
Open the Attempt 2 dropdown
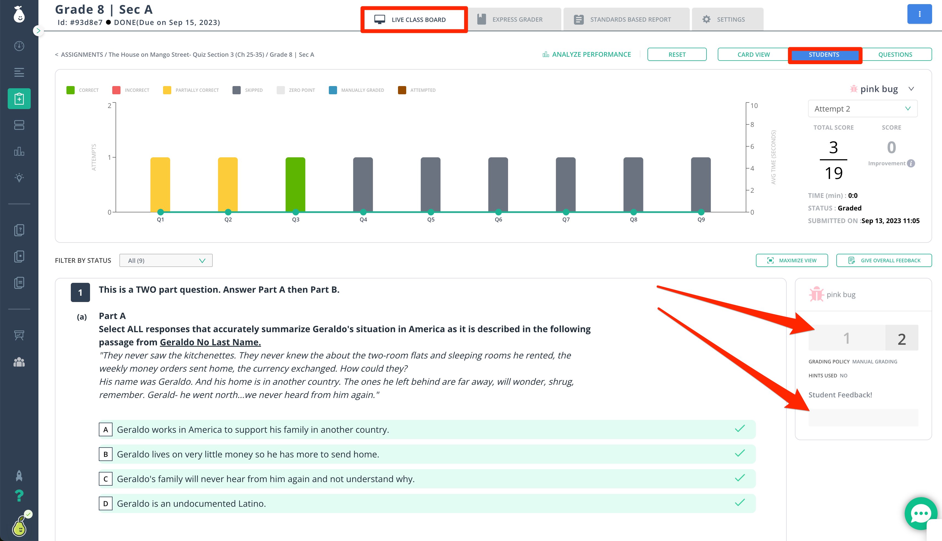click(x=862, y=109)
